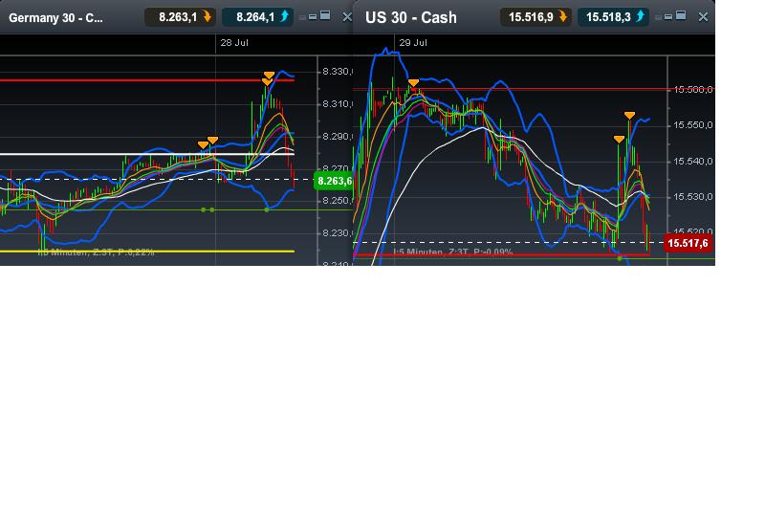Viewport: 765px width, 526px height.
Task: Set Germany 30 chart to medium window size
Action: [313, 16]
